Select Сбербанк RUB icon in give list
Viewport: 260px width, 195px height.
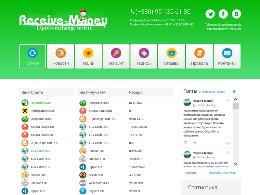[x=25, y=119]
